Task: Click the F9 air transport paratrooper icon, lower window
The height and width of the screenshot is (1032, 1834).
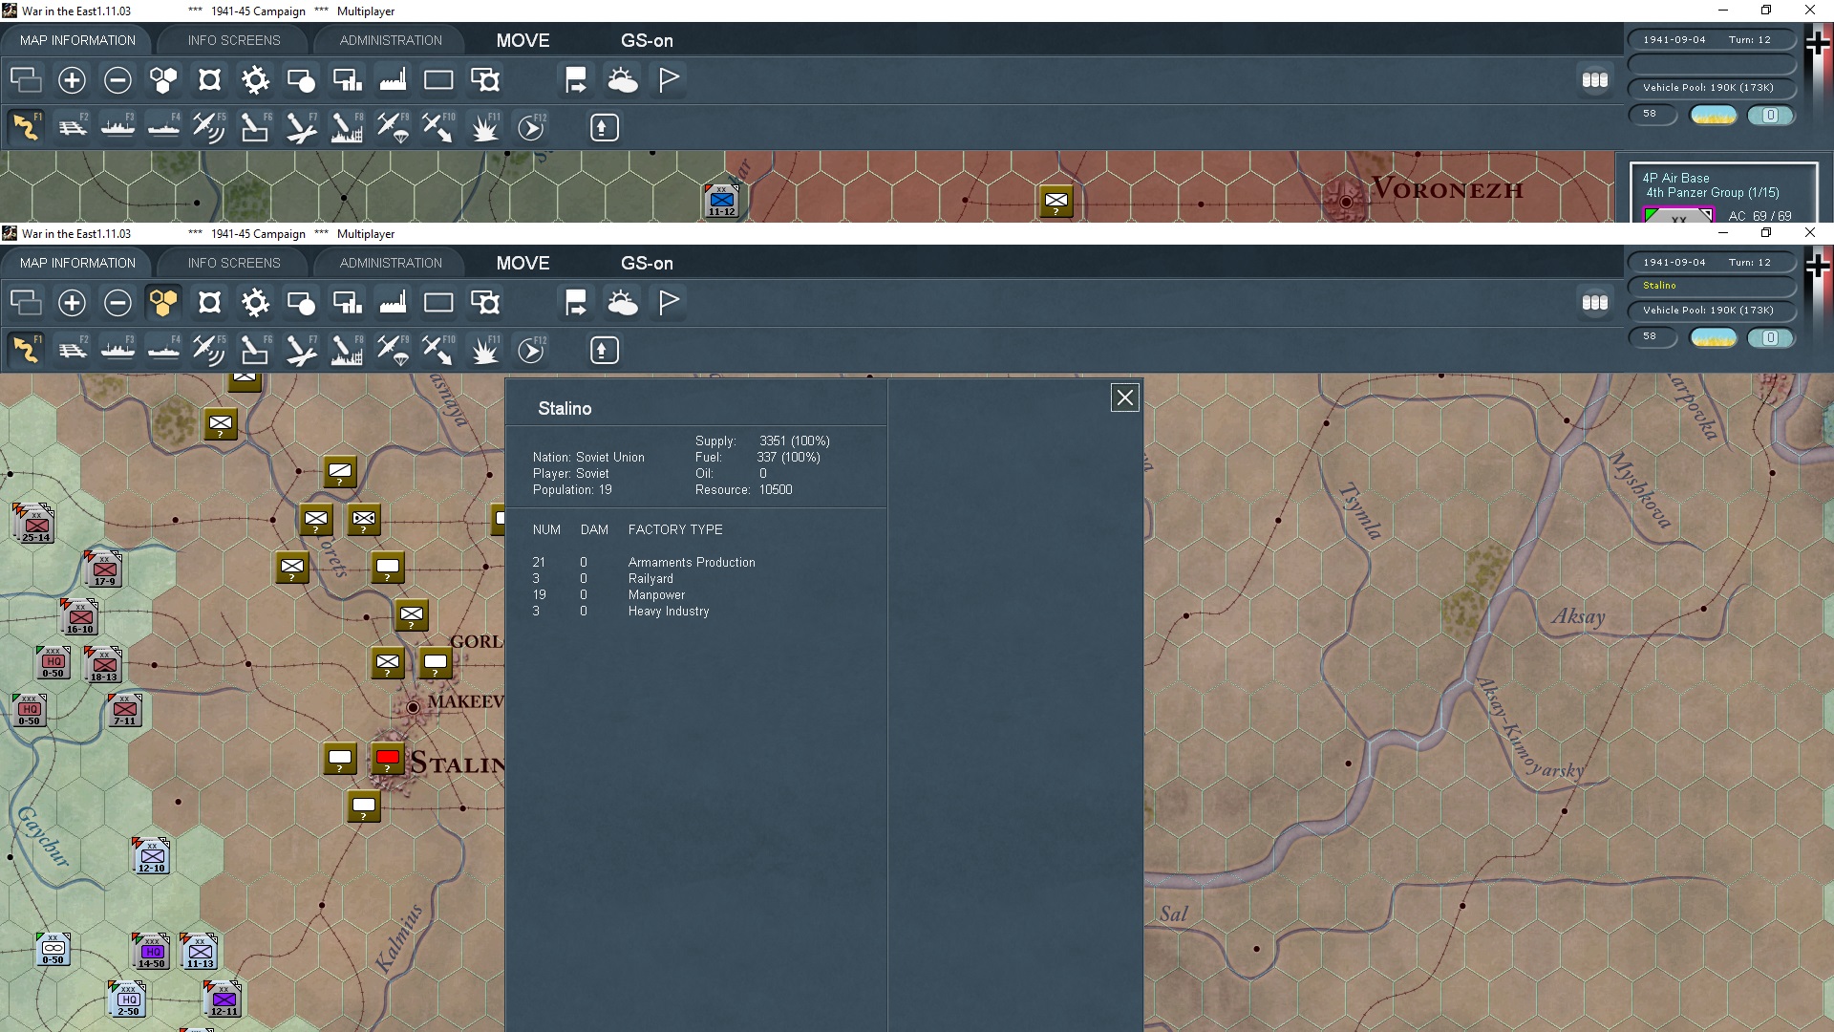Action: click(393, 351)
